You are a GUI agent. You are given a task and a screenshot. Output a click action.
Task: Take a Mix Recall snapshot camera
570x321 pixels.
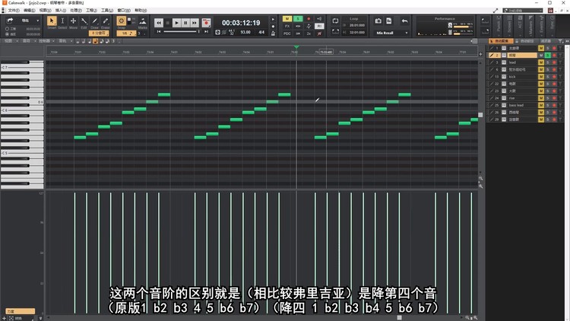click(378, 21)
